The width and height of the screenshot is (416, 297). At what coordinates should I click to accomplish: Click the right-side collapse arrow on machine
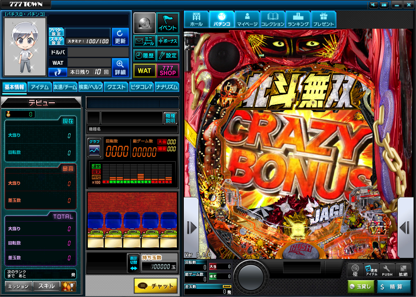405,228
